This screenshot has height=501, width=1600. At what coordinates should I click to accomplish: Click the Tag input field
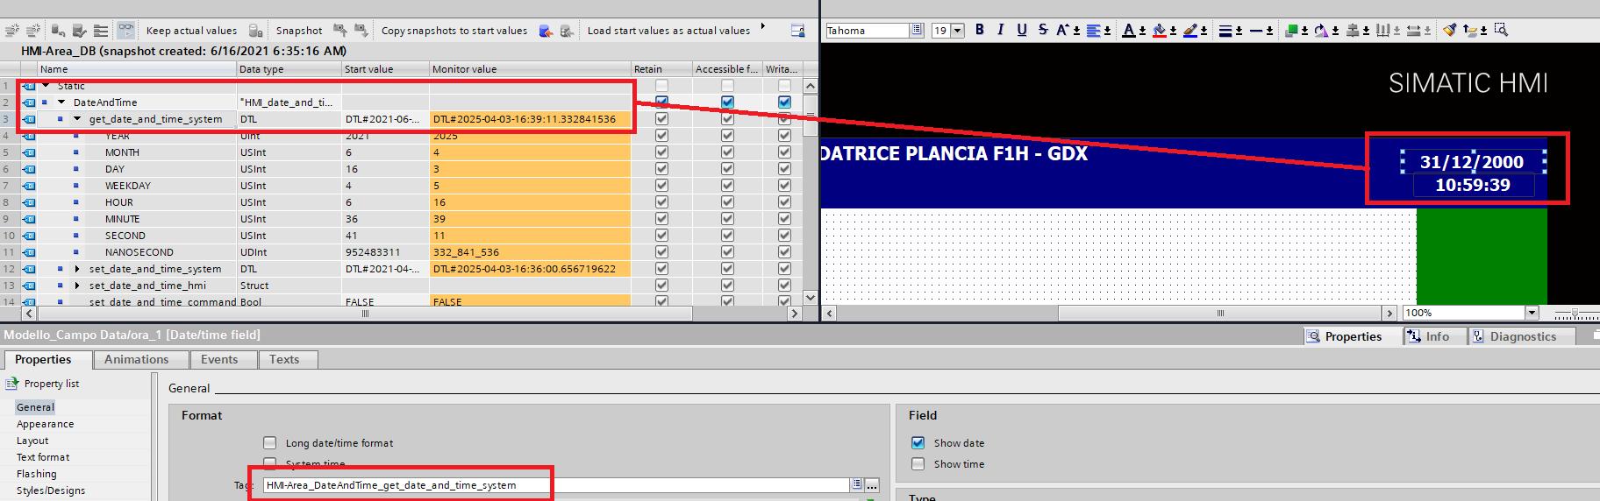pos(556,485)
